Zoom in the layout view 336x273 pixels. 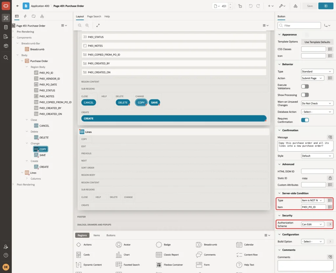pyautogui.click(x=87, y=25)
